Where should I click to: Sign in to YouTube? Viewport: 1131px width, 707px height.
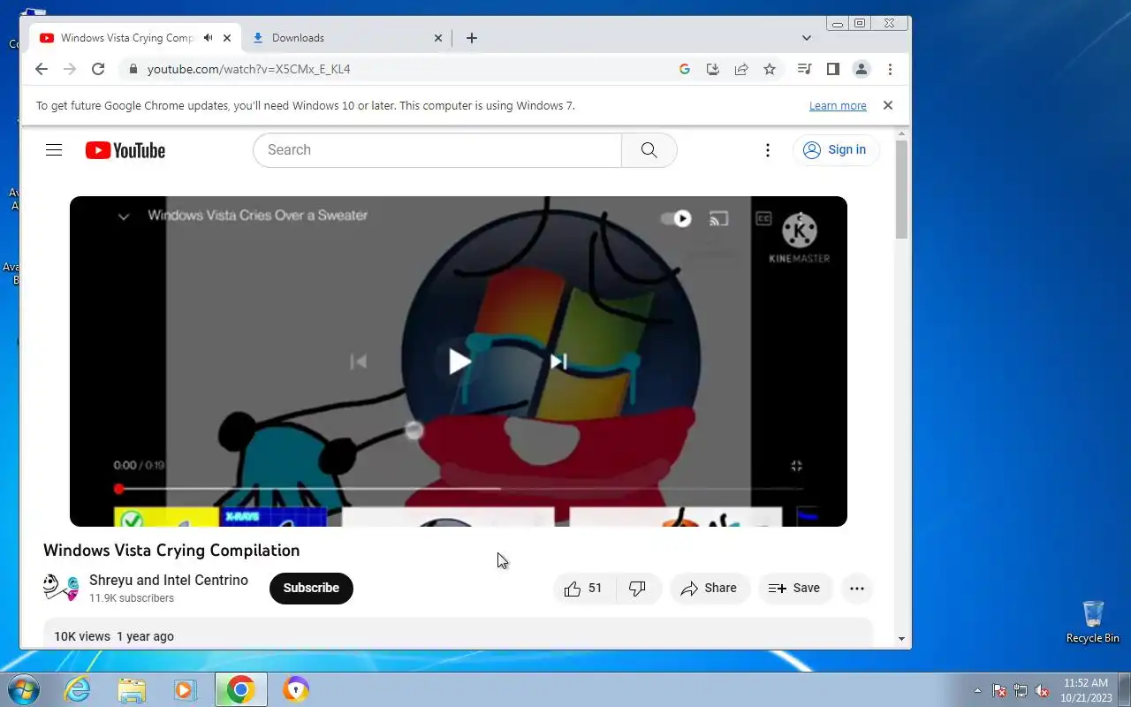click(835, 150)
